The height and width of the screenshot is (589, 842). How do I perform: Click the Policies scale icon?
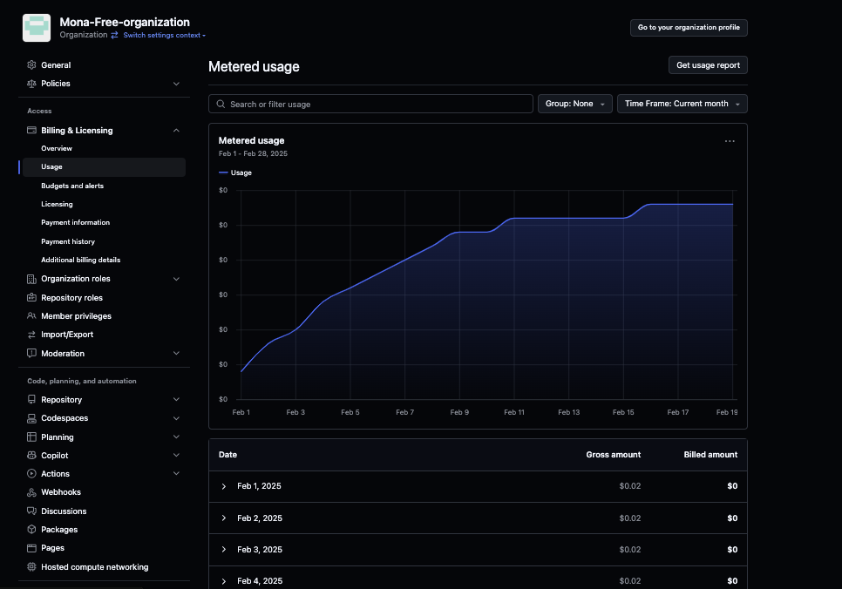click(x=31, y=84)
